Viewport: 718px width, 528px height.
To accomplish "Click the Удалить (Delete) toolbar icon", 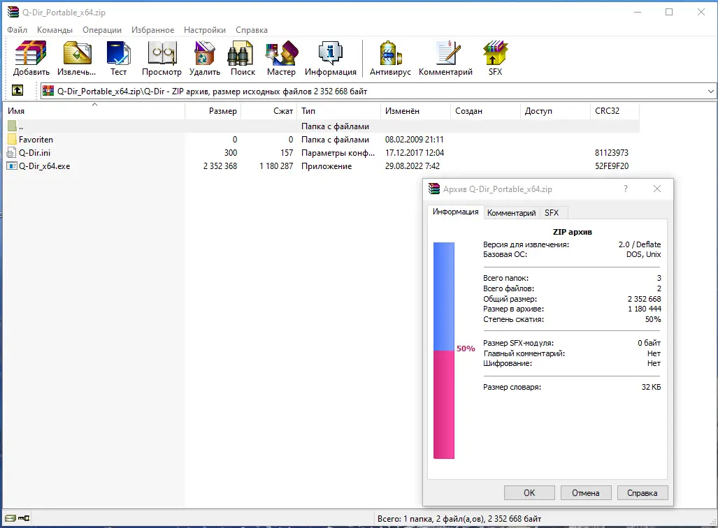I will (x=205, y=58).
